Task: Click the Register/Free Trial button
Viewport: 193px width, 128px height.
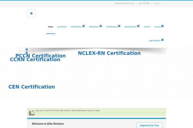Action: pyautogui.click(x=150, y=125)
